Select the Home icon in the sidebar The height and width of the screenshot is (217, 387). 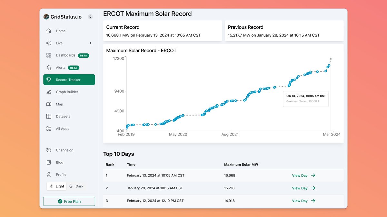(49, 31)
